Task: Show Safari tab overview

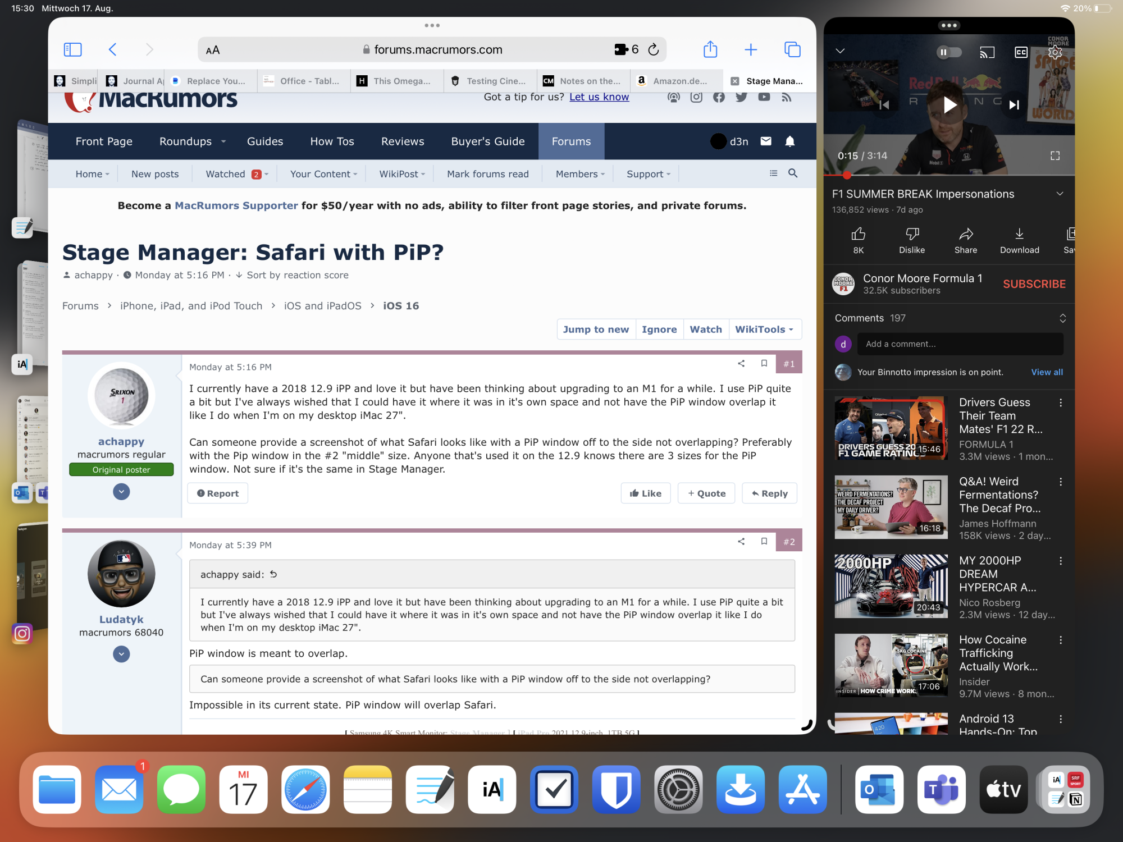Action: (792, 49)
